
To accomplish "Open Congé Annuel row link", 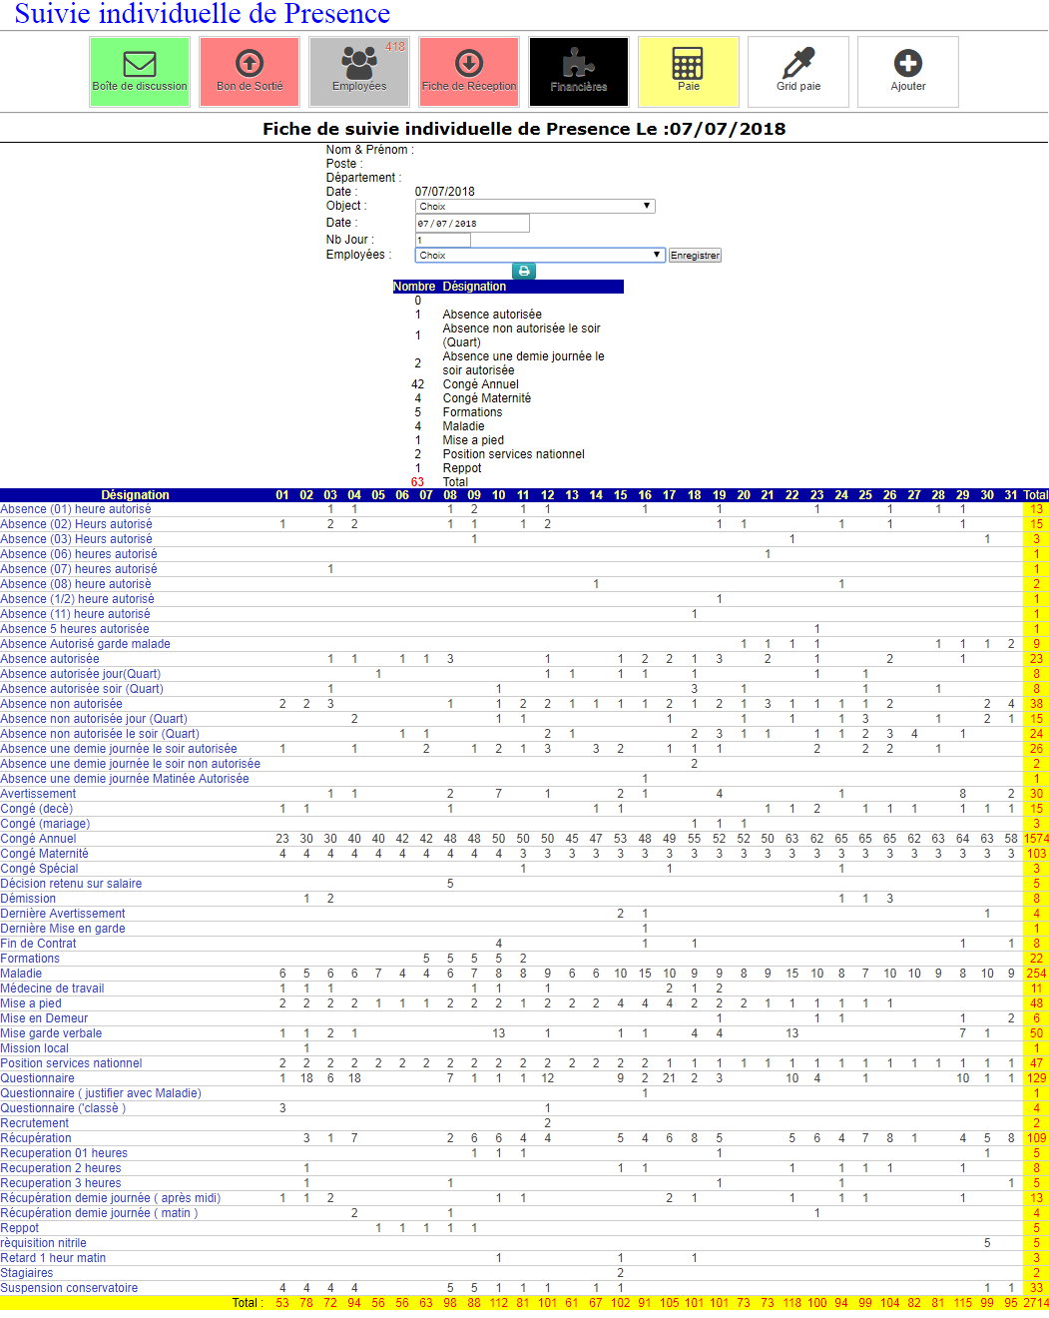I will [x=38, y=839].
